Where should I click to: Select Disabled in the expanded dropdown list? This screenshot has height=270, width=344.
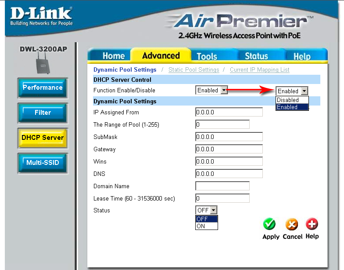(x=292, y=100)
